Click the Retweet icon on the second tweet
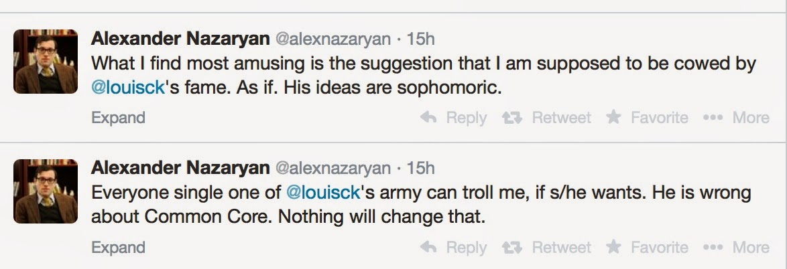This screenshot has height=269, width=787. coord(513,248)
